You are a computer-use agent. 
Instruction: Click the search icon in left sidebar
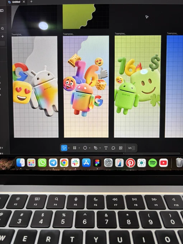(3, 28)
